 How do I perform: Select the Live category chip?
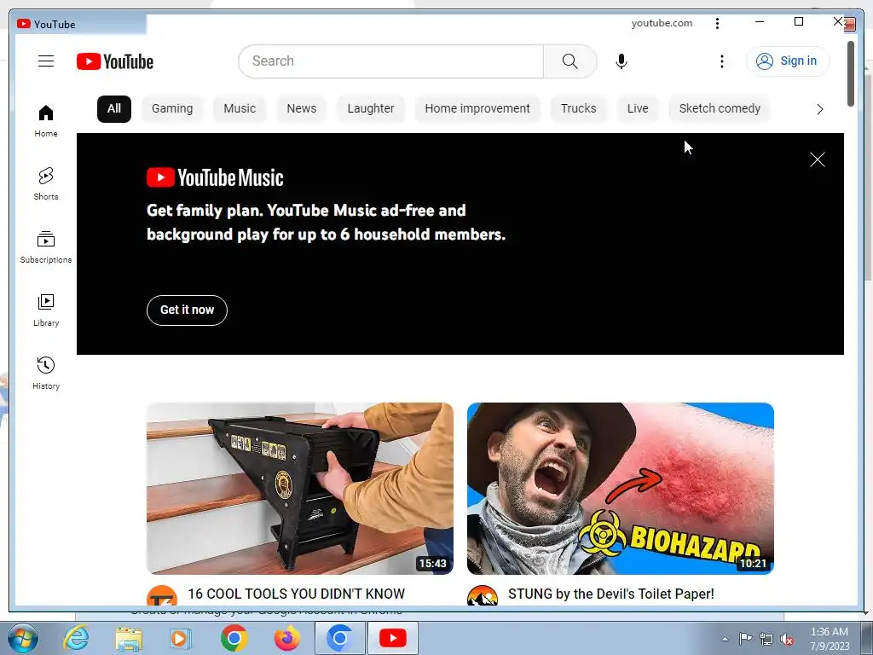638,108
